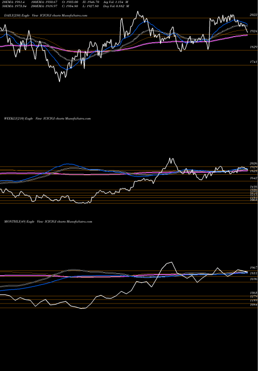The height and width of the screenshot is (371, 258).
Task: Select the Avg Vol reading
Action: click(116, 2)
